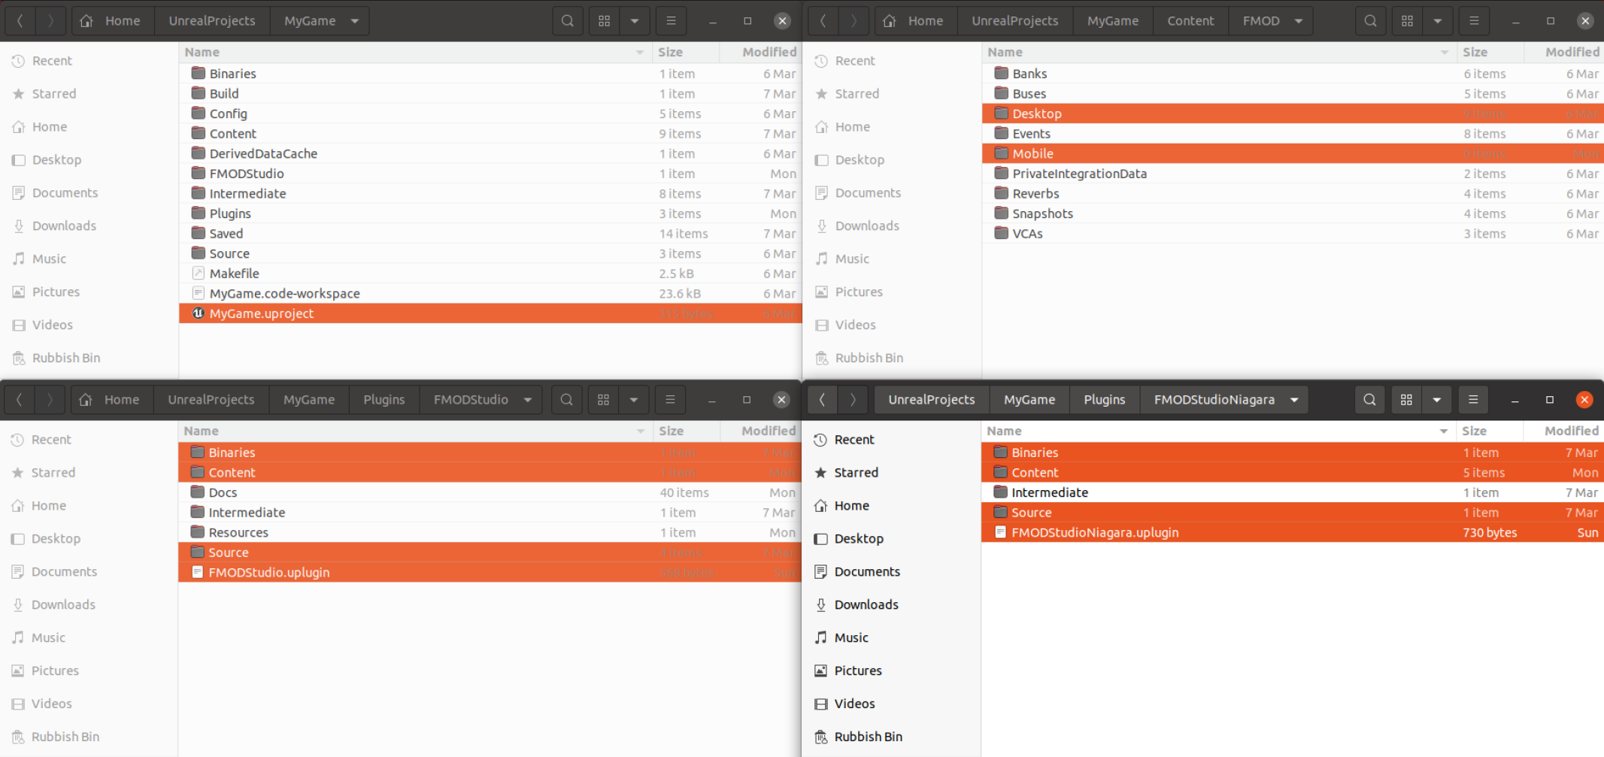Image resolution: width=1604 pixels, height=757 pixels.
Task: Open the Starred section in the sidebar
Action: pyautogui.click(x=55, y=93)
